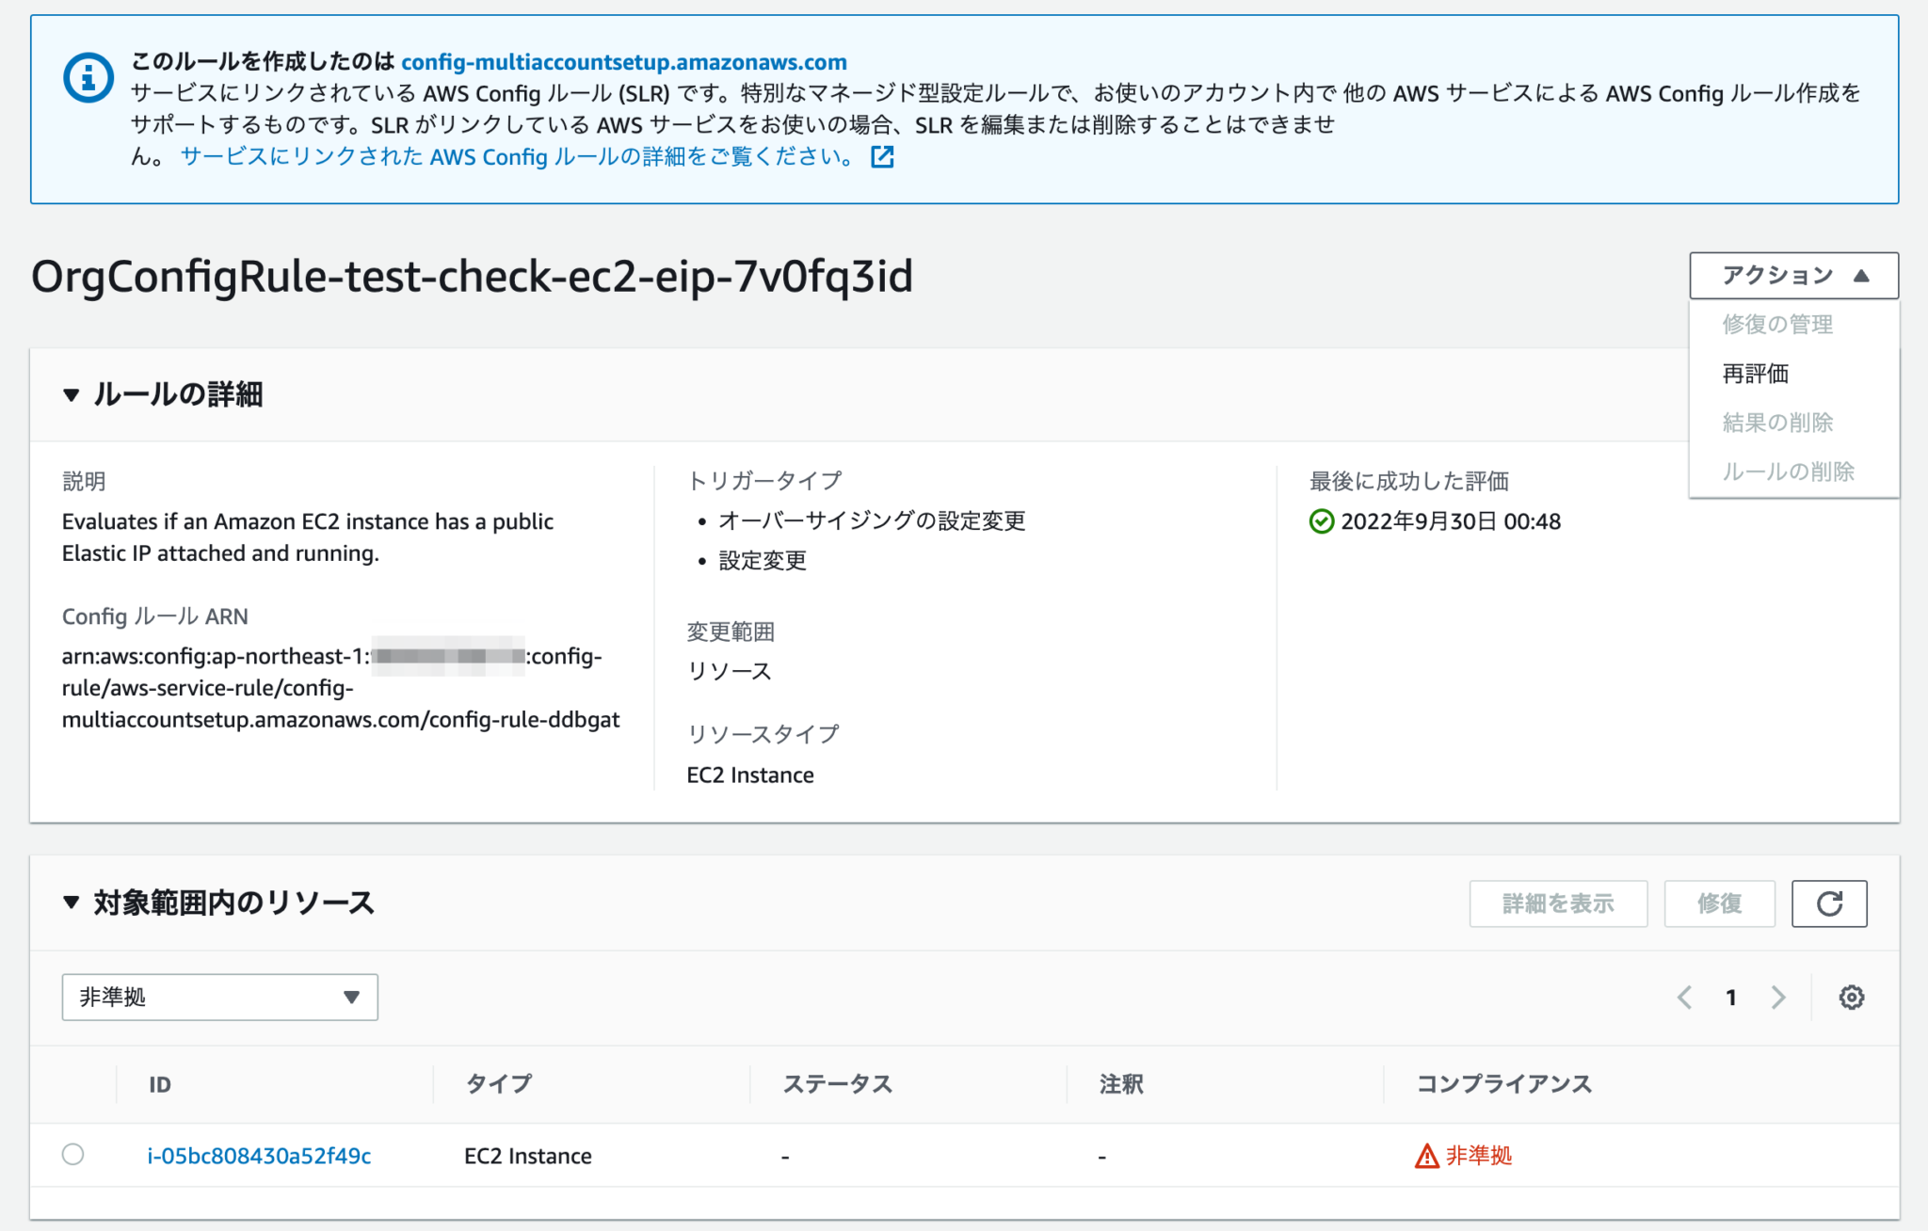Click the 修復 button
Image resolution: width=1928 pixels, height=1231 pixels.
pos(1719,903)
